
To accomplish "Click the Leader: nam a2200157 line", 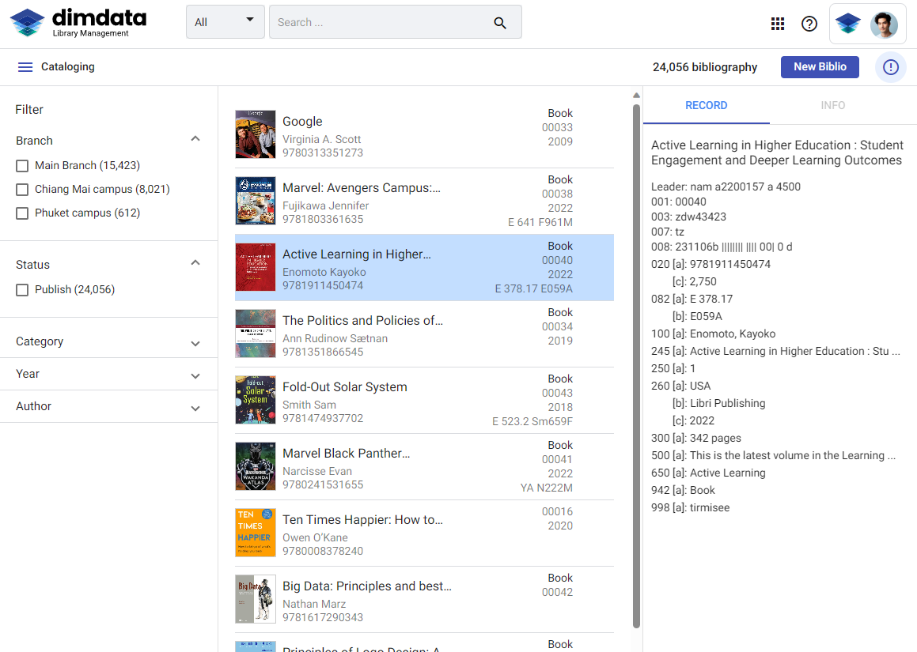I will tap(726, 187).
